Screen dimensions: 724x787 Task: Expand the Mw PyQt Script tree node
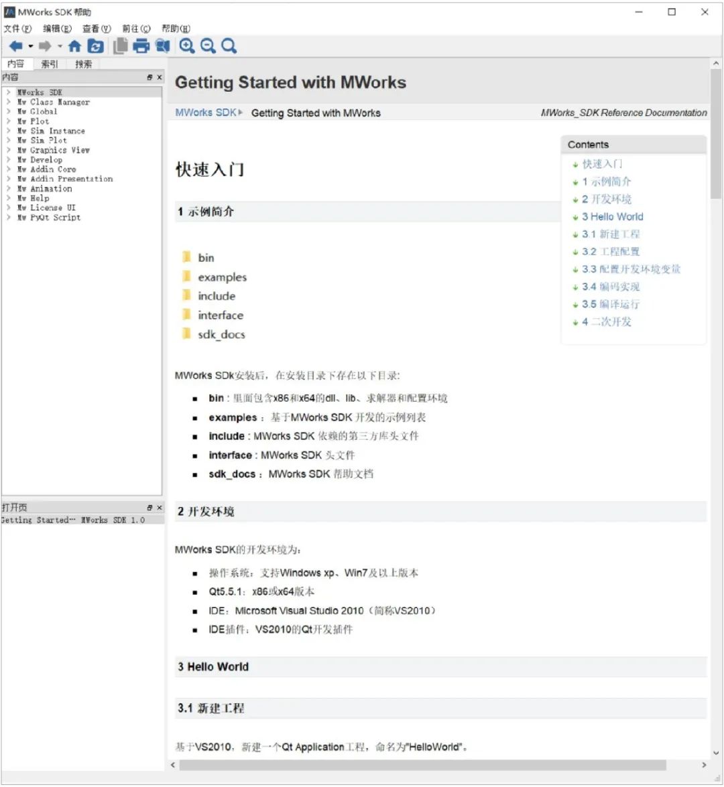9,217
